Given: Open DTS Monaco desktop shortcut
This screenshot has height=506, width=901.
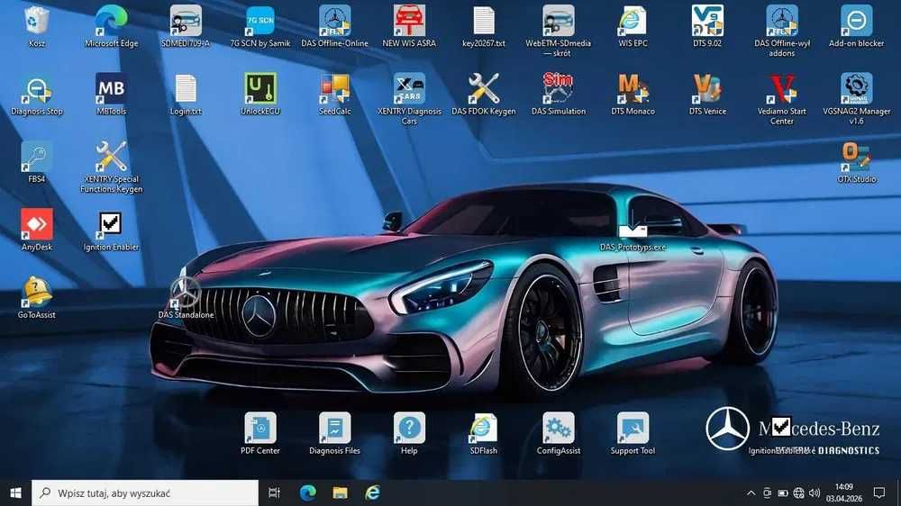Looking at the screenshot, I should [x=633, y=89].
